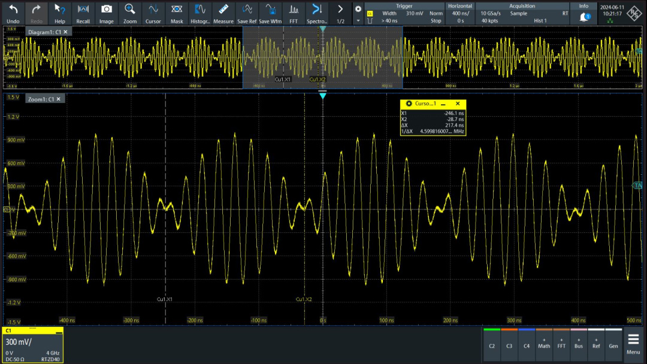Viewport: 647px width, 364px height.
Task: Click the trigger level 310 mV value
Action: [x=415, y=13]
